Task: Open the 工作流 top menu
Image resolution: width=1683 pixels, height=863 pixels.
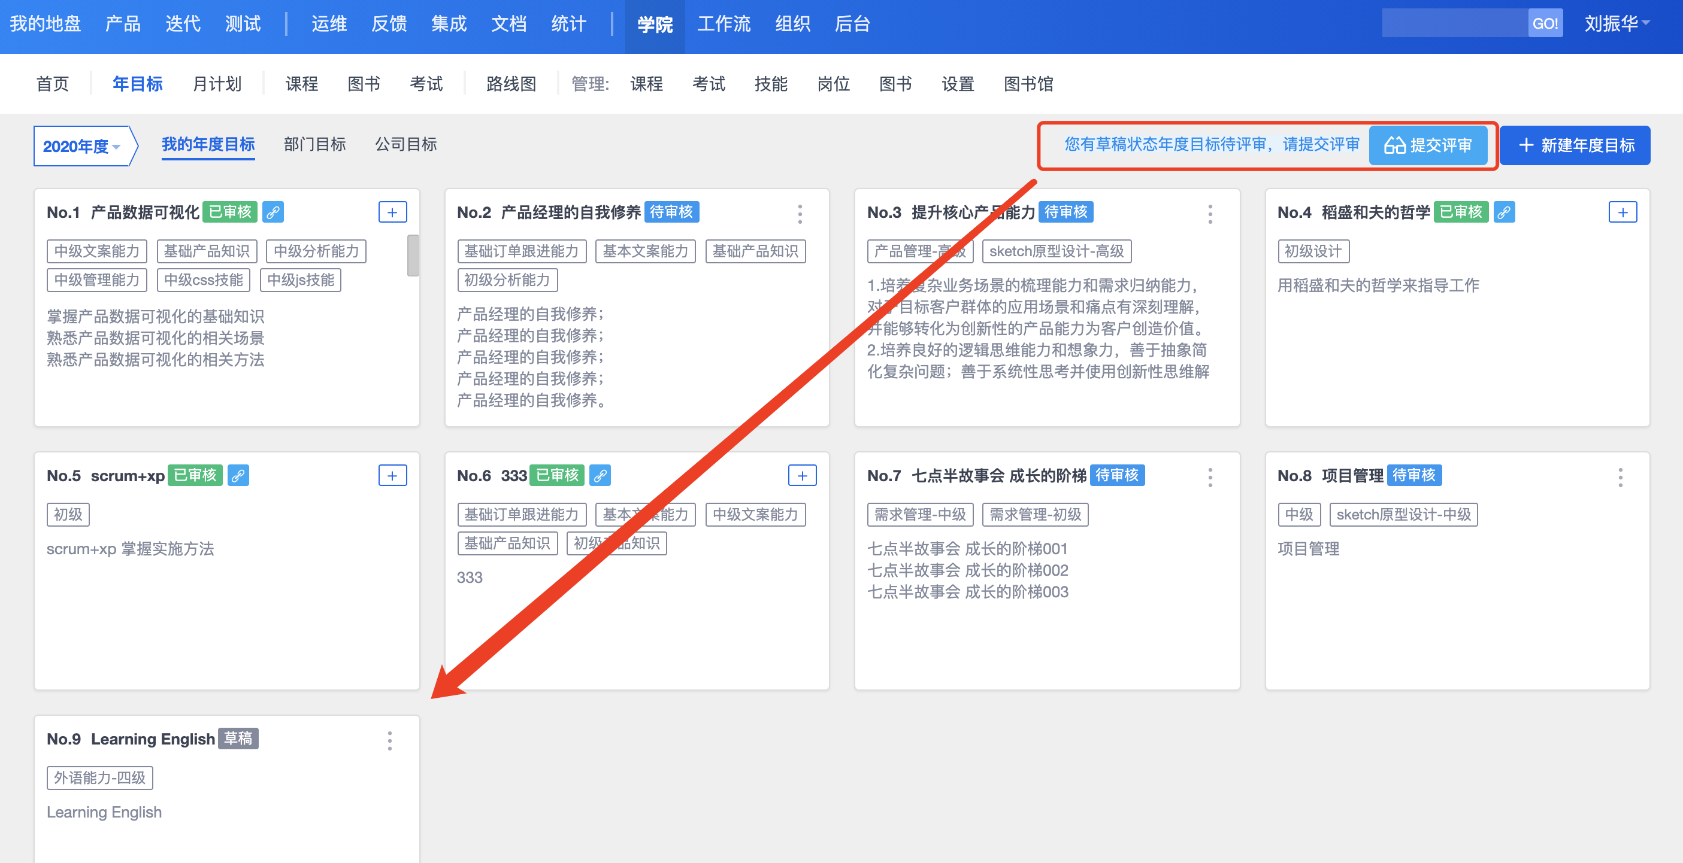Action: pos(724,23)
